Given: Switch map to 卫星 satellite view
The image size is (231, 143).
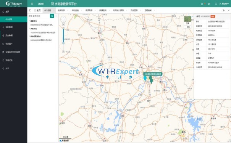Looking at the screenshot, I should pyautogui.click(x=187, y=21).
